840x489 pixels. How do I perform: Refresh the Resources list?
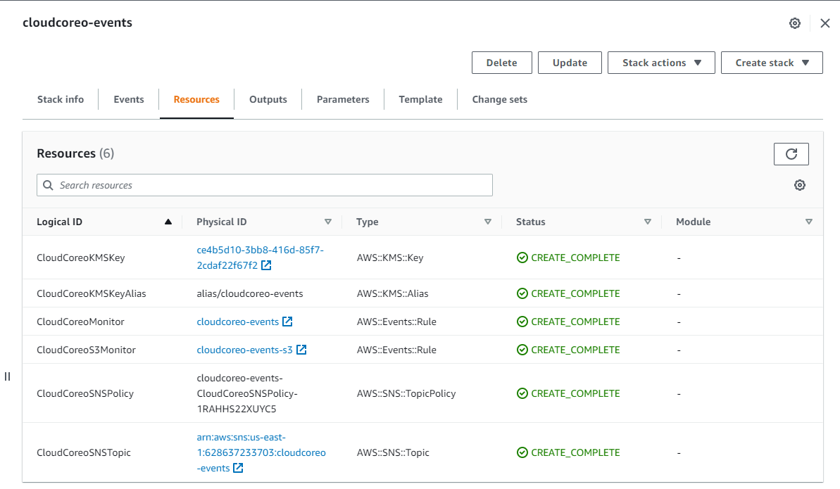pyautogui.click(x=791, y=153)
